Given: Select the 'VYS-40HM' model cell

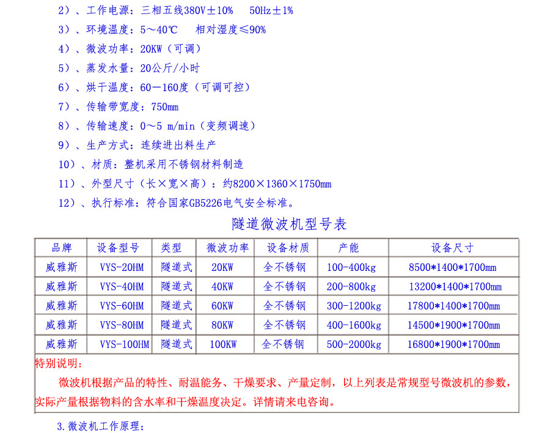Looking at the screenshot, I should (x=122, y=287).
